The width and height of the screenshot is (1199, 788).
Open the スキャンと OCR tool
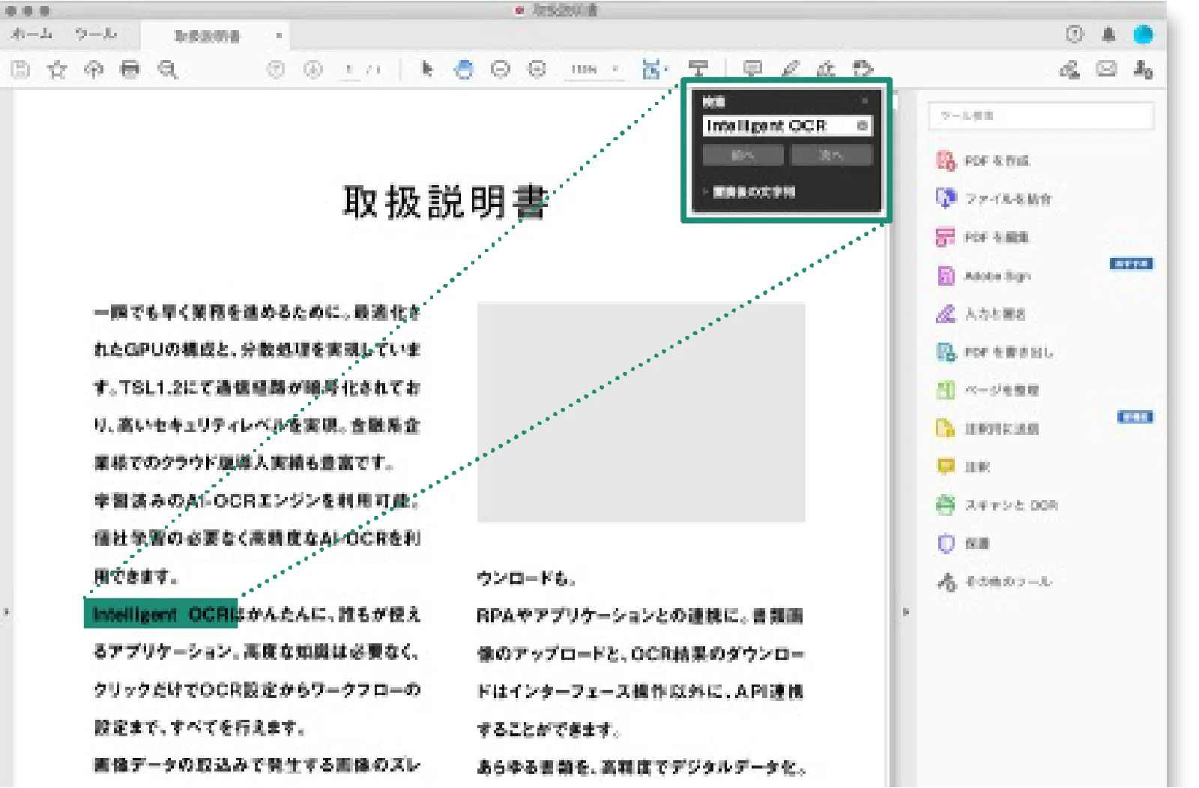pos(997,505)
